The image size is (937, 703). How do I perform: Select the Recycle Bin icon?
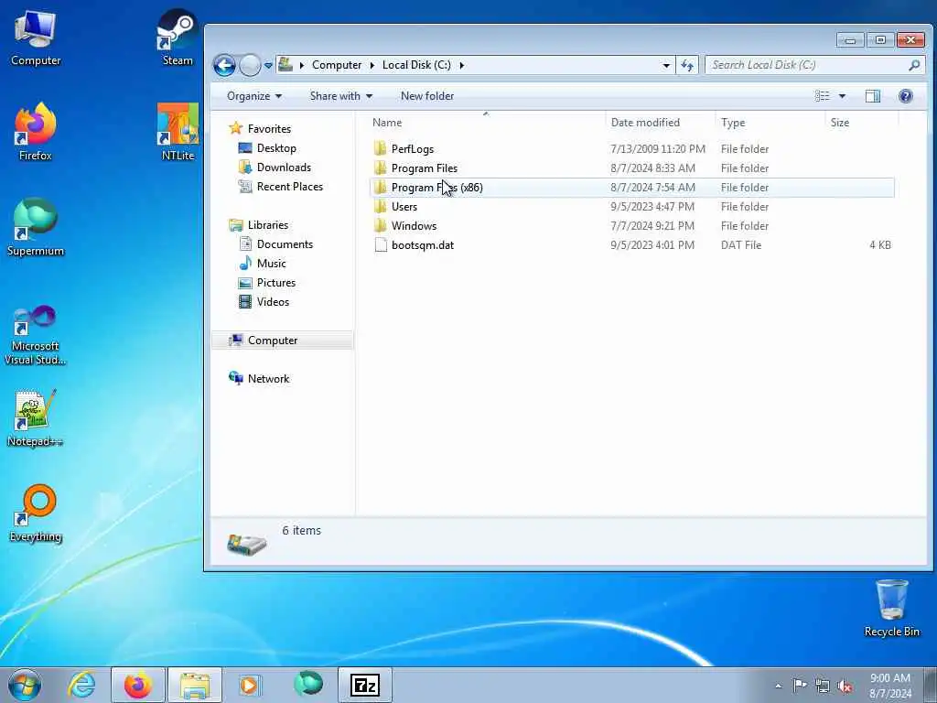pyautogui.click(x=891, y=608)
